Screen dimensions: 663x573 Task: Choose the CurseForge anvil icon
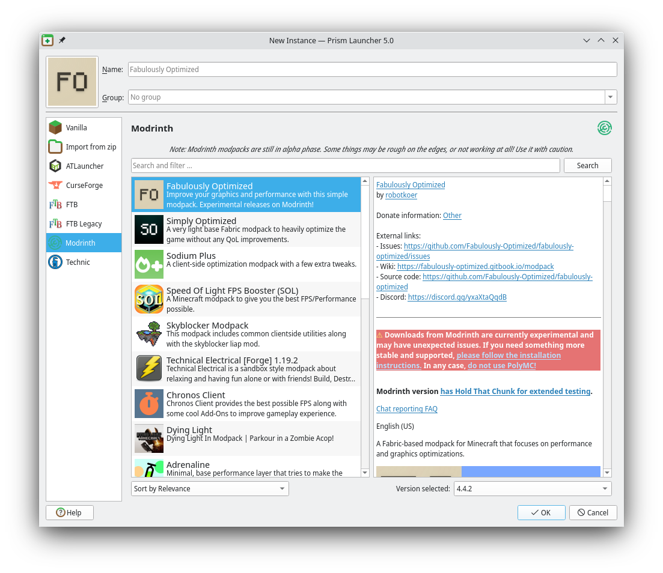[x=55, y=185]
